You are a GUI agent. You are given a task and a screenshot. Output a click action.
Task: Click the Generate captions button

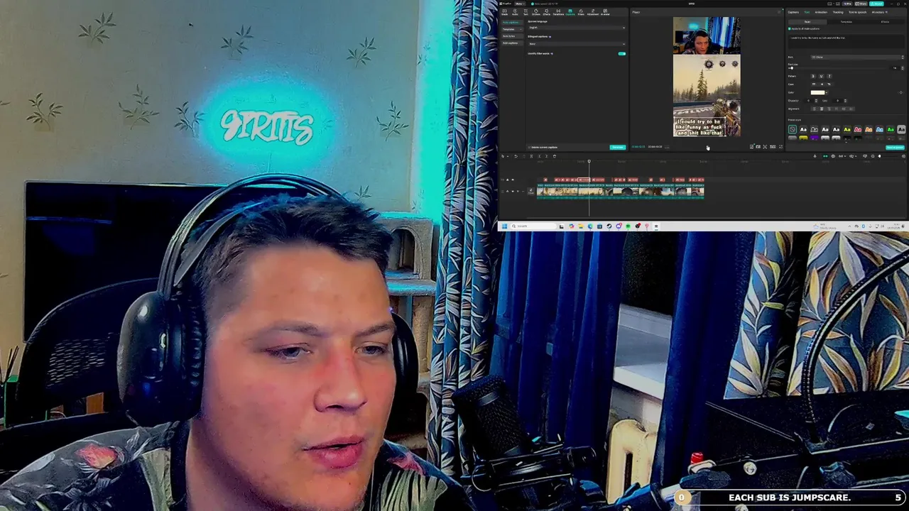click(x=618, y=147)
